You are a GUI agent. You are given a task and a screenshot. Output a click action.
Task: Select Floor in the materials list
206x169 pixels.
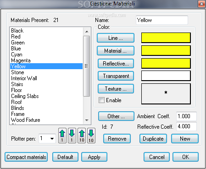point(46,90)
